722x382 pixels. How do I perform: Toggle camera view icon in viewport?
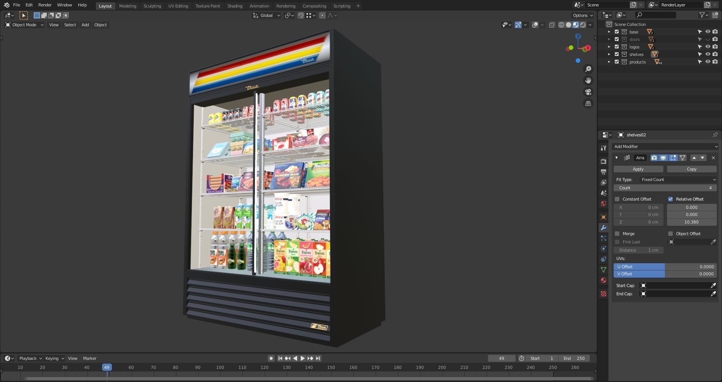click(588, 92)
